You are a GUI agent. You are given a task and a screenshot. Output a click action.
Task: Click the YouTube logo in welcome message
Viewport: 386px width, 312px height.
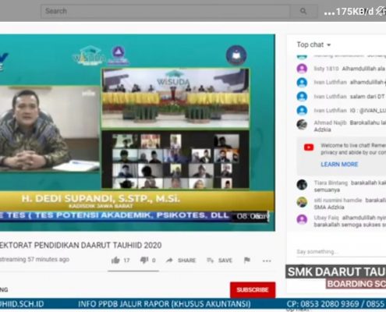tap(309, 147)
